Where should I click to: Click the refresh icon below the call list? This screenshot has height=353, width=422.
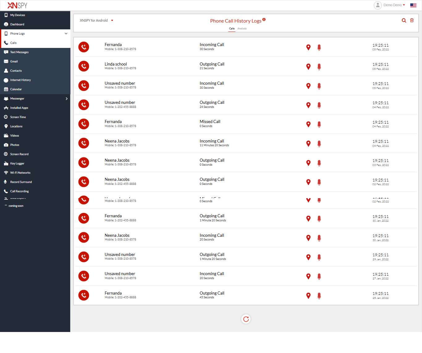pyautogui.click(x=246, y=319)
